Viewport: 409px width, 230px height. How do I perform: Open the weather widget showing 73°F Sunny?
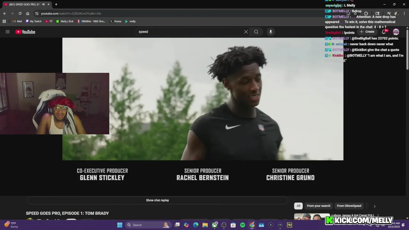pos(11,225)
